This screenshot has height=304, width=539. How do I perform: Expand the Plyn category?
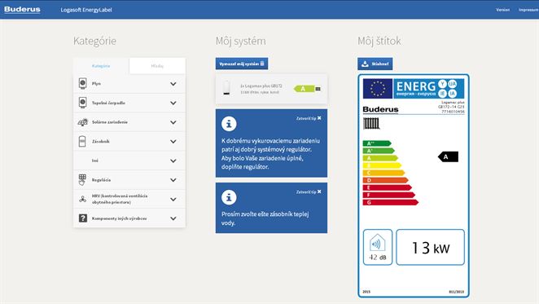point(173,84)
